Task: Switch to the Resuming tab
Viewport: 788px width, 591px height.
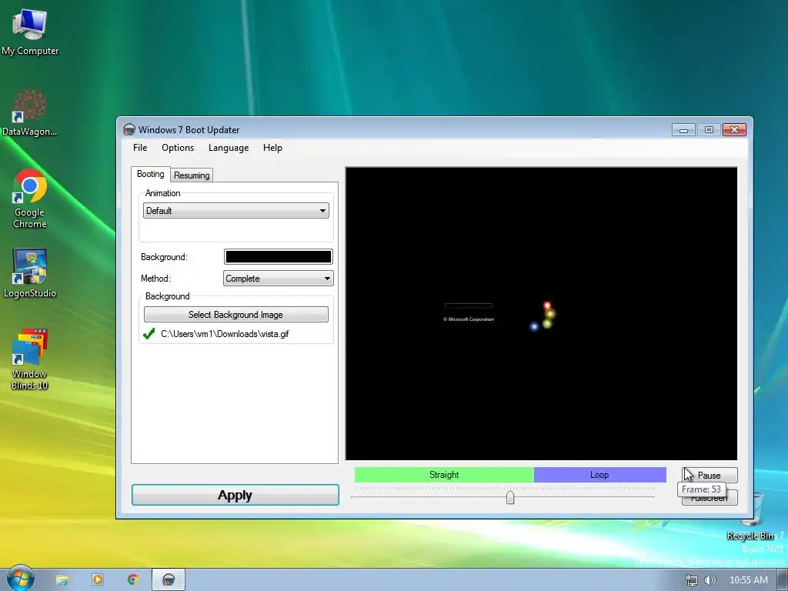Action: [x=192, y=175]
